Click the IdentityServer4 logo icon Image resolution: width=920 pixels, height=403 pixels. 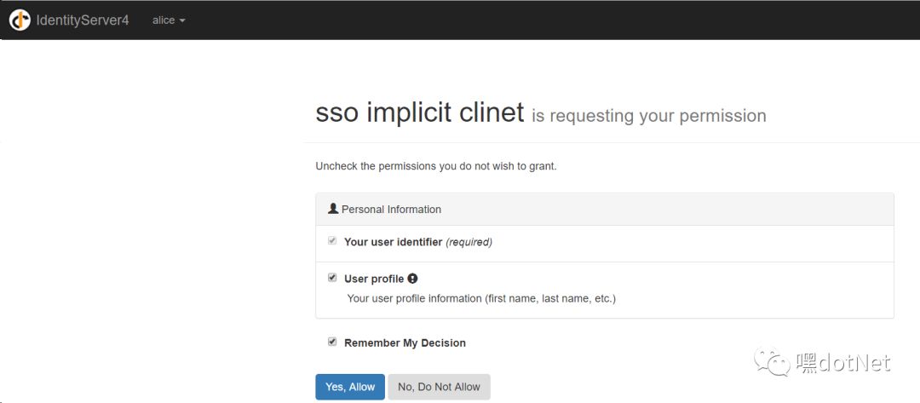[x=20, y=20]
